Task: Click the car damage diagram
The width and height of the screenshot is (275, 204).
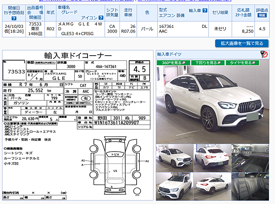Action: coord(115,166)
